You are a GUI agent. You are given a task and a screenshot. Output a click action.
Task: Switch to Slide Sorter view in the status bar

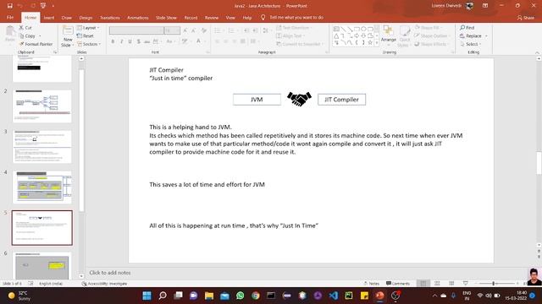[437, 284]
